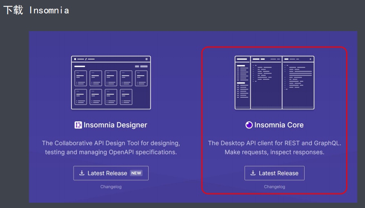Click the Collaborative API Design Tool description
The image size is (365, 208).
tap(111, 148)
